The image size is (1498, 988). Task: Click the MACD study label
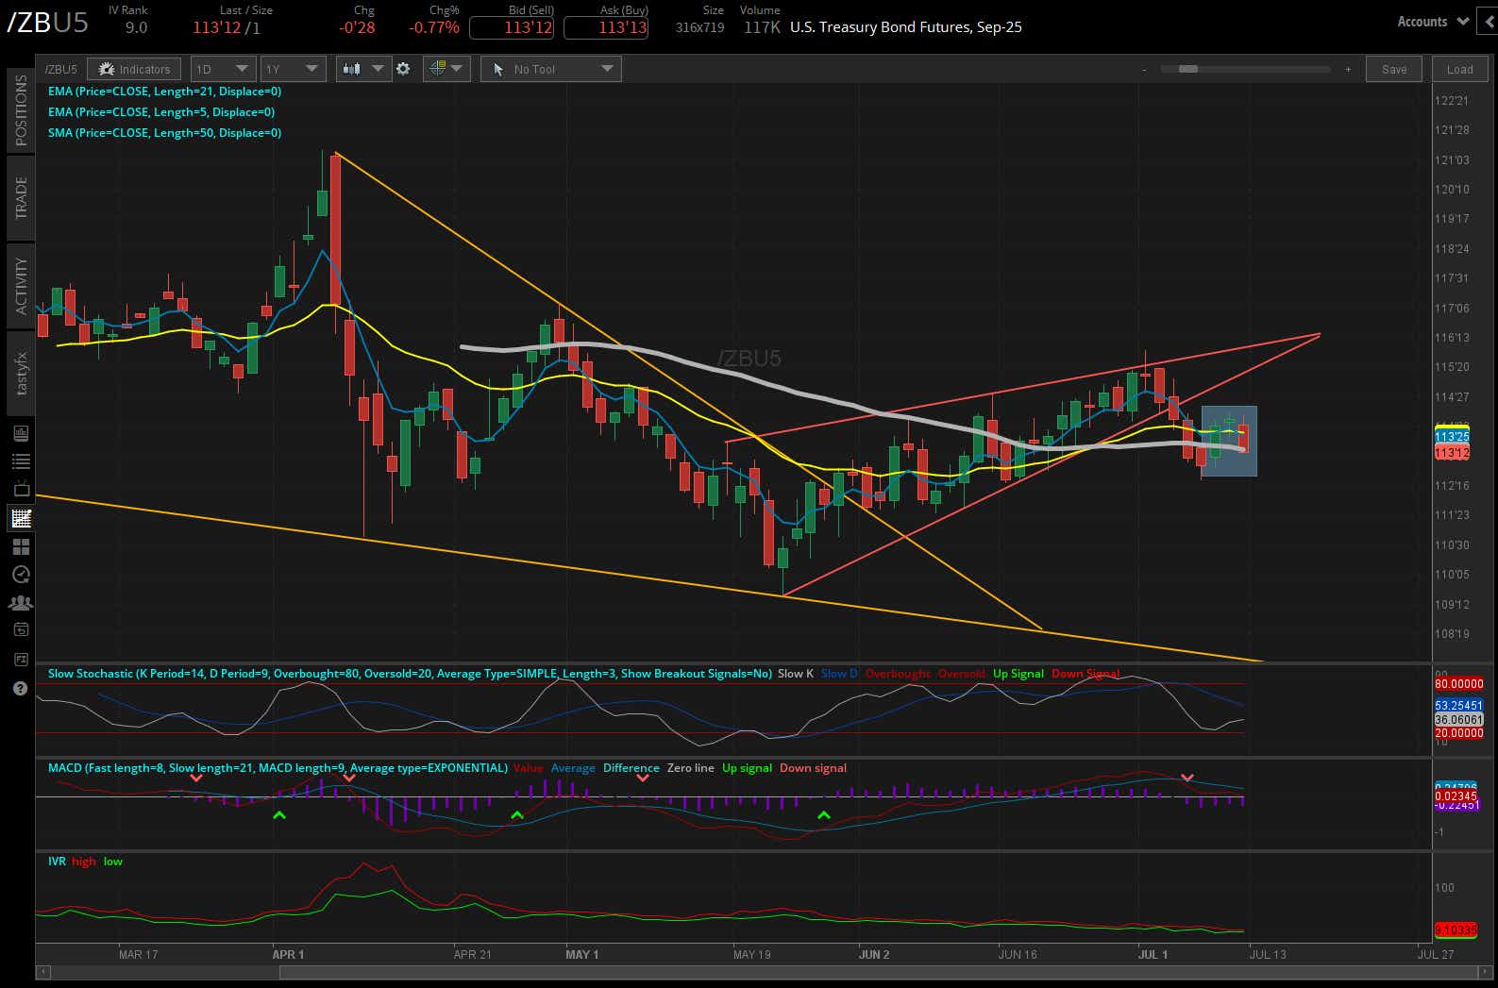coord(278,768)
